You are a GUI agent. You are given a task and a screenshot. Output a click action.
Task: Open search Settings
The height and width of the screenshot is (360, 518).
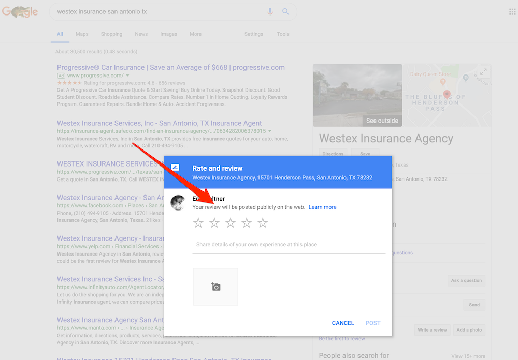tap(254, 34)
